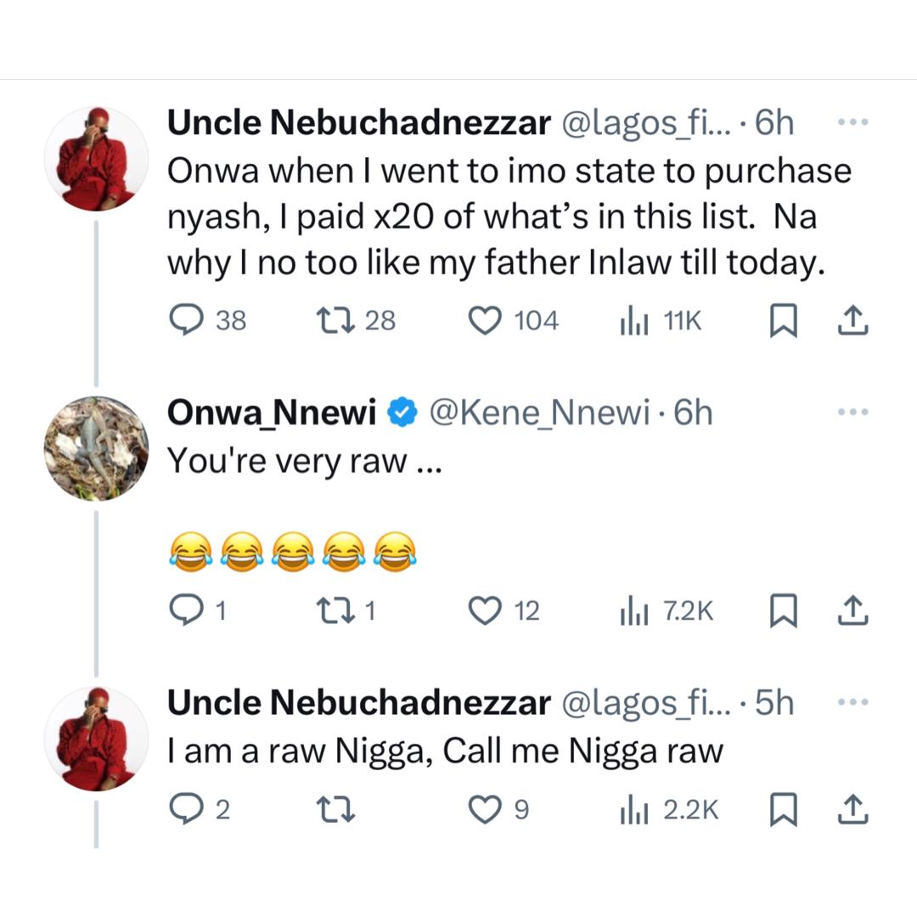
Task: Open more options on the 5h tweet
Action: [x=852, y=702]
